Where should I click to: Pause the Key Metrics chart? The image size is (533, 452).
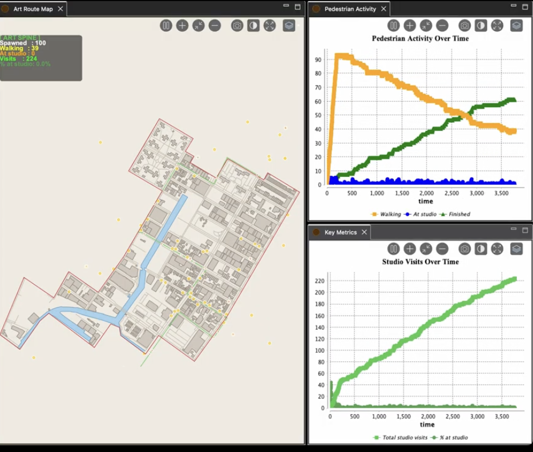click(393, 249)
